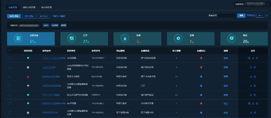Click the blue 搜索 button

click(241, 16)
